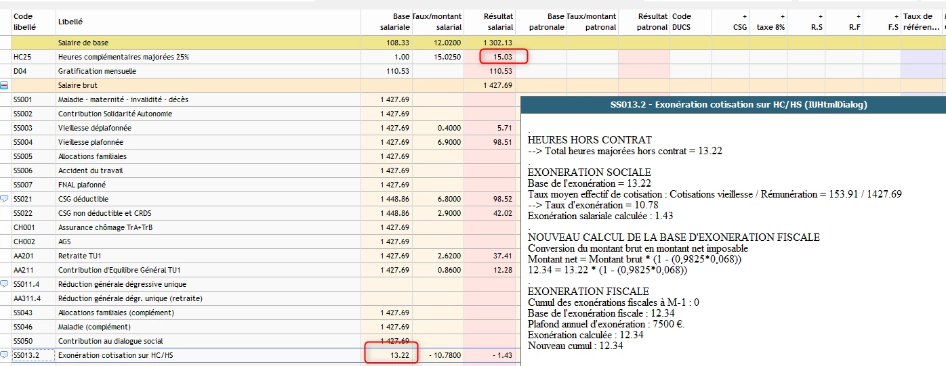This screenshot has height=366, width=946.
Task: Open comment bubble on SS013.2 row
Action: pos(5,355)
